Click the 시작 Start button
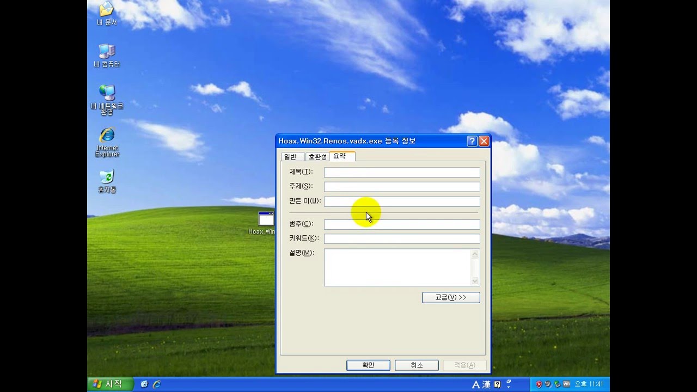 coord(112,384)
